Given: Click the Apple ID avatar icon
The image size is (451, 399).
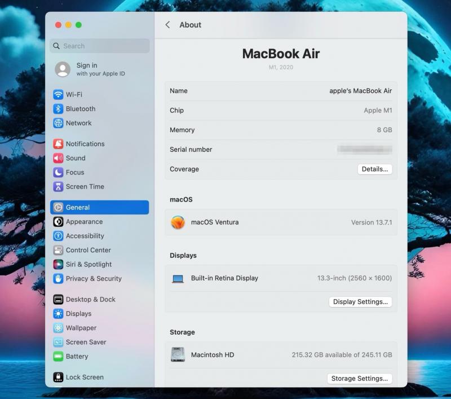Looking at the screenshot, I should pos(63,69).
